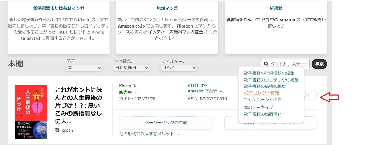Open KDP セレクト情報 from the menu

click(x=261, y=93)
